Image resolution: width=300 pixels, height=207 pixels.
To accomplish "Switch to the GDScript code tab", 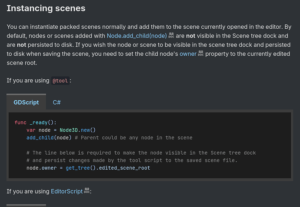I will [26, 102].
